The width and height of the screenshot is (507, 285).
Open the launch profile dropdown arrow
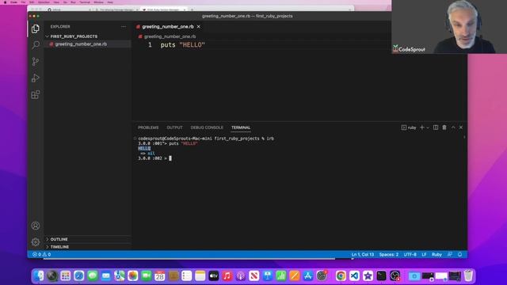coord(428,127)
